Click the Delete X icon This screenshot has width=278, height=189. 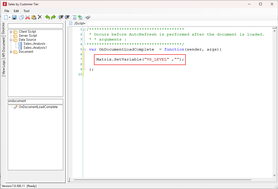(40, 17)
